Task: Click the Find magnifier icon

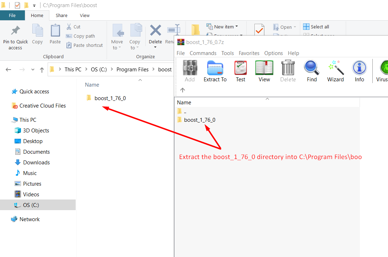Action: pos(312,67)
